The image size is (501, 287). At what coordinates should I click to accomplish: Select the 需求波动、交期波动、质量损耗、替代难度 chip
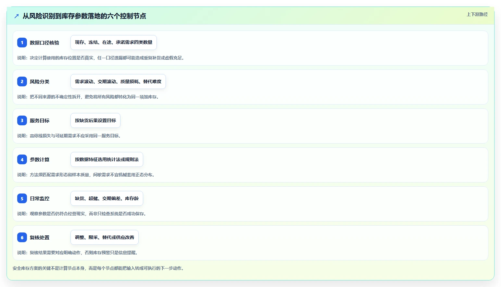tap(118, 81)
